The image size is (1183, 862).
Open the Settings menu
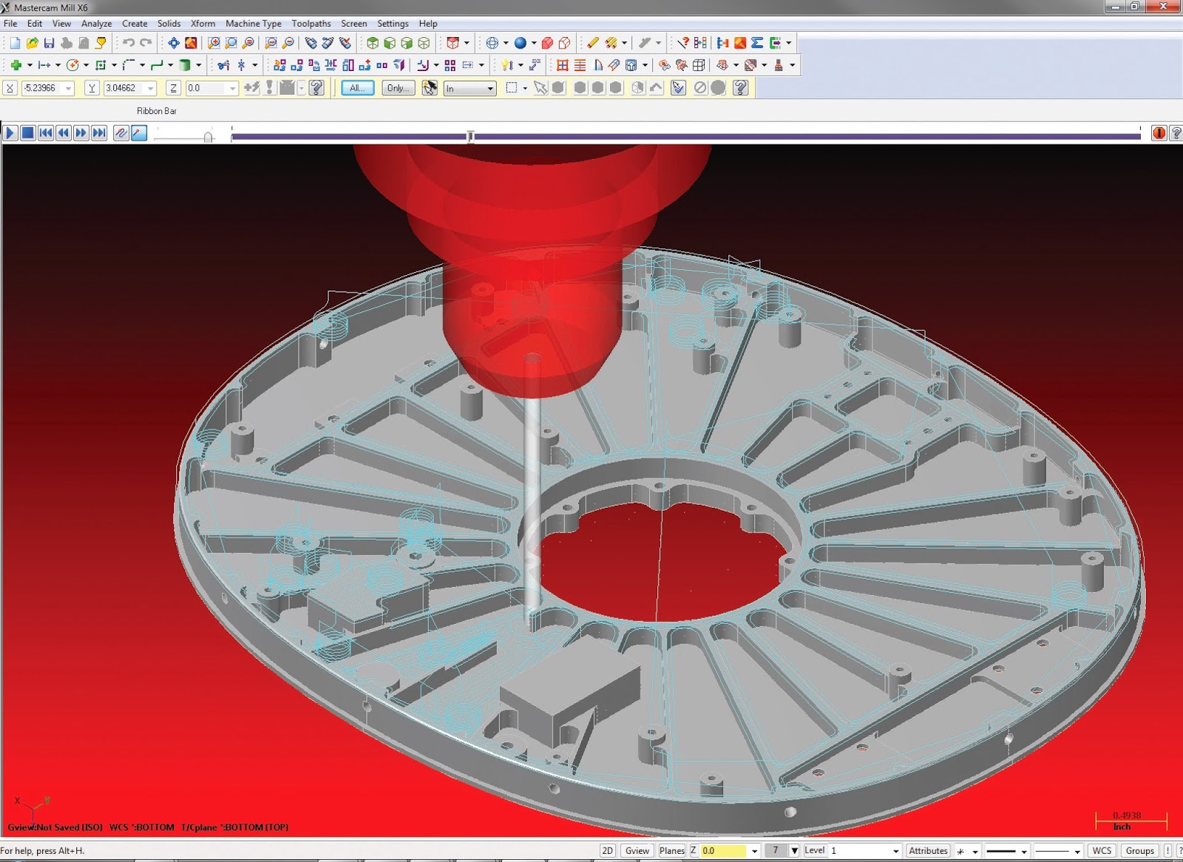pyautogui.click(x=393, y=24)
